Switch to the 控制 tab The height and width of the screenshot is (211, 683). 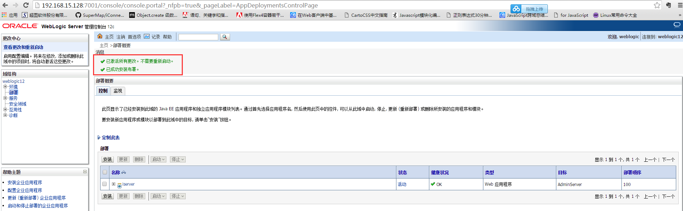point(103,91)
